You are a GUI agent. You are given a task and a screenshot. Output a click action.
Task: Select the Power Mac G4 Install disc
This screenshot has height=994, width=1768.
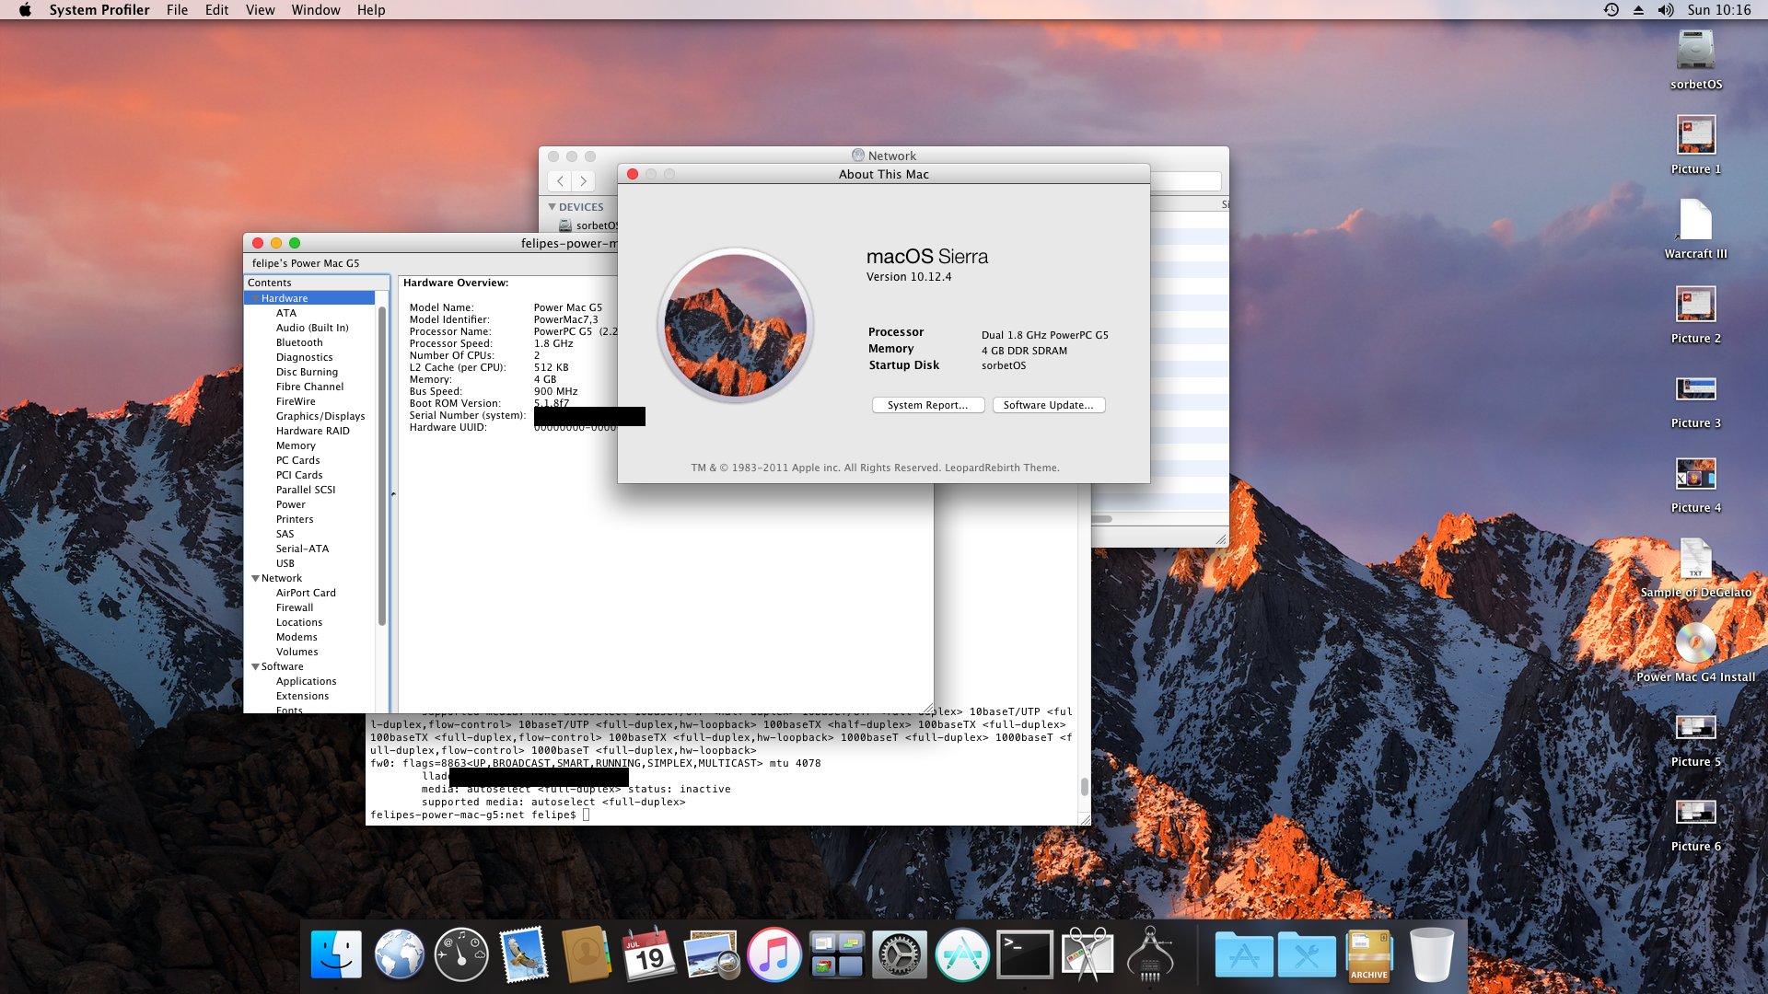[1695, 653]
